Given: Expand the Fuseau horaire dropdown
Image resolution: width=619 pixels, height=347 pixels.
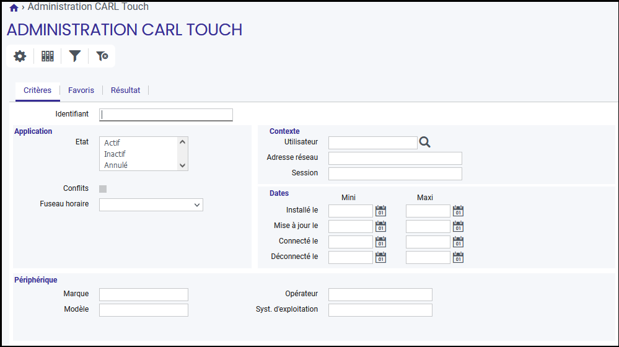Looking at the screenshot, I should (151, 205).
